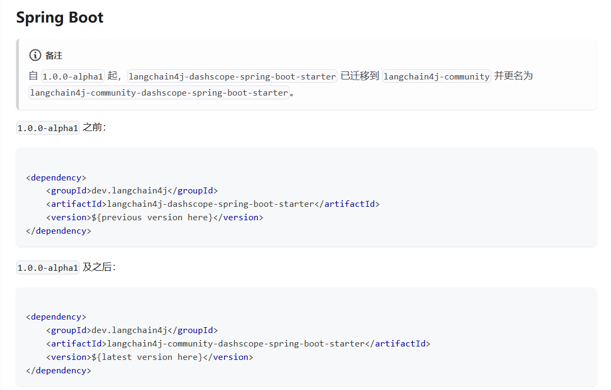Image resolution: width=611 pixels, height=390 pixels.
Task: Click the 1.0.0-alpha1 code before 及之后
Action: point(48,268)
